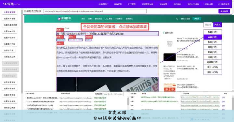Screen dimensions: 234x122
Task: Open 批量发布管理 in the left sidebar
Action: pos(9,19)
